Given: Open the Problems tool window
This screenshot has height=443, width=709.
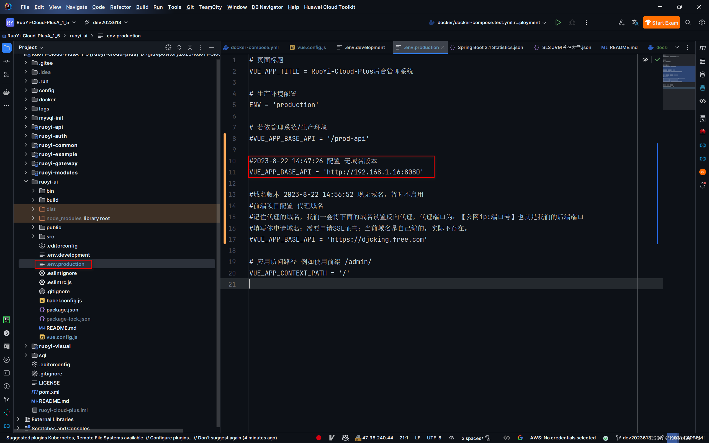Looking at the screenshot, I should (x=6, y=386).
